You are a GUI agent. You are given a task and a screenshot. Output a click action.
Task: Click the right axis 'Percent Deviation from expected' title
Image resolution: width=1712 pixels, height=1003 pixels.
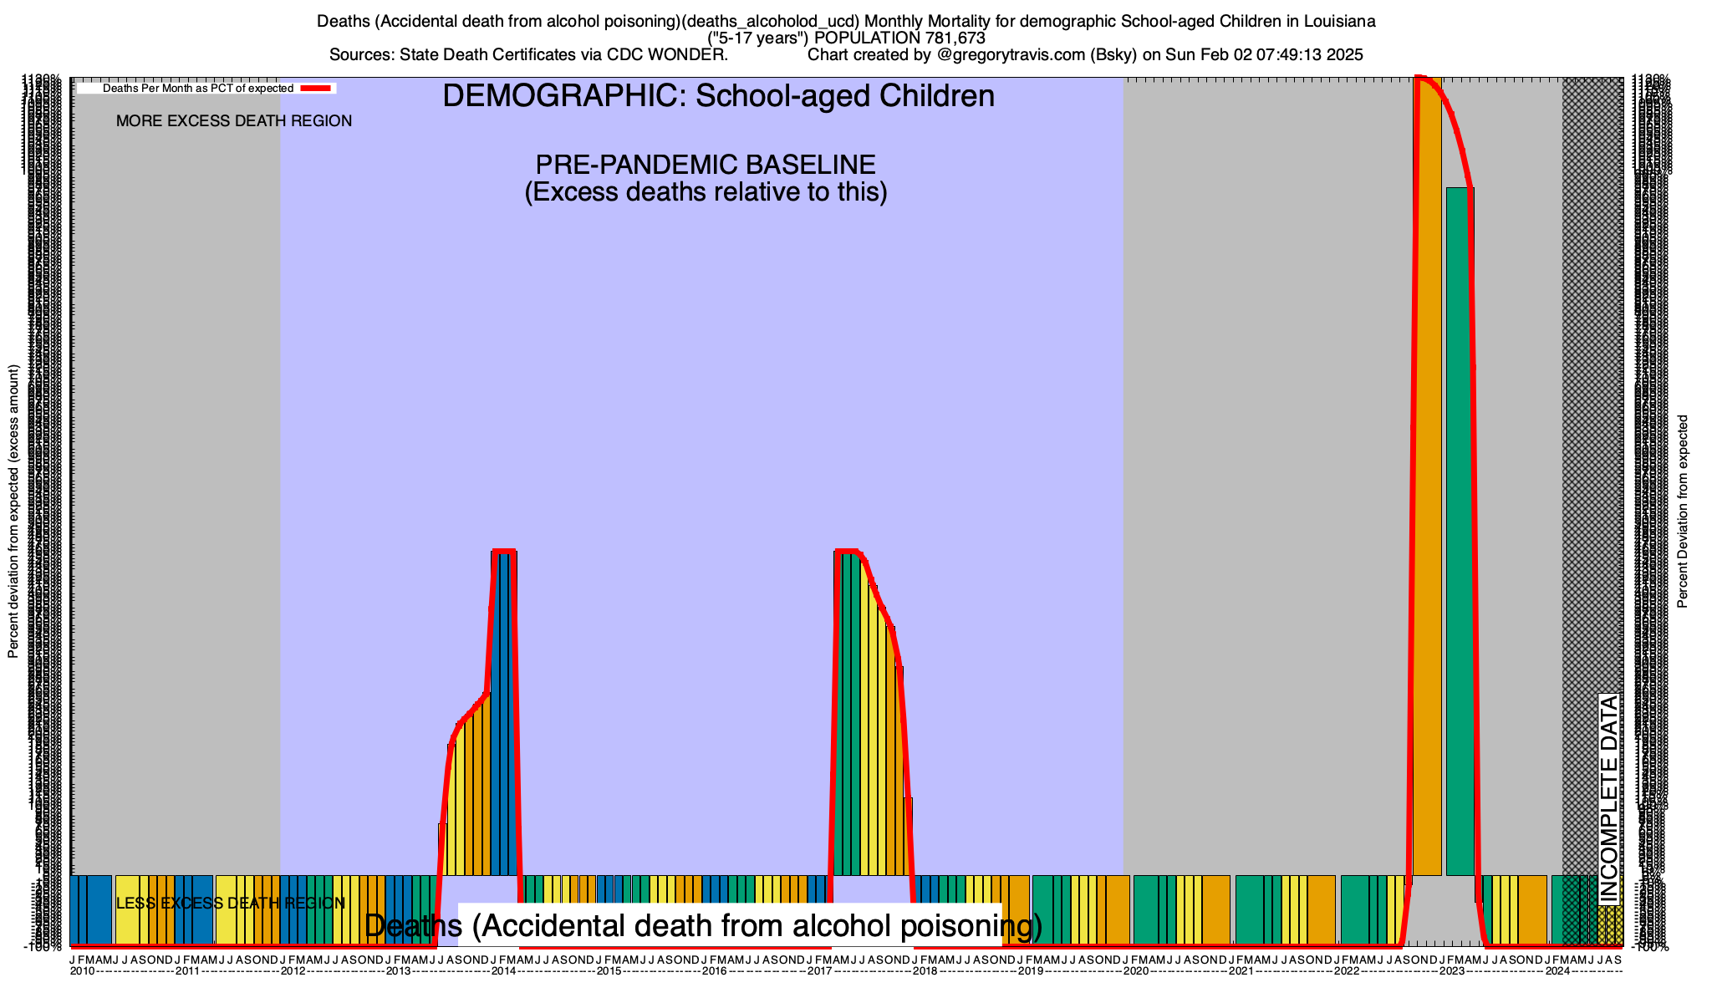[1683, 511]
